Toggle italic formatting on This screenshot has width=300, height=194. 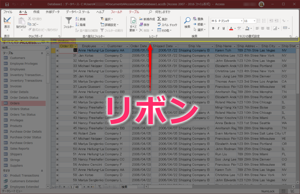pyautogui.click(x=219, y=28)
